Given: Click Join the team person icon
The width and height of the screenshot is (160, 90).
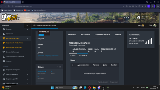Looking at the screenshot, I should (4, 57).
